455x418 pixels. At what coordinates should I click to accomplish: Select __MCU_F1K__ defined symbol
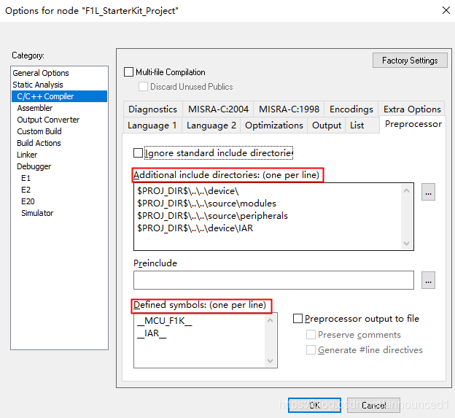pos(165,321)
